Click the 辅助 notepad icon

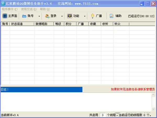[111, 16]
